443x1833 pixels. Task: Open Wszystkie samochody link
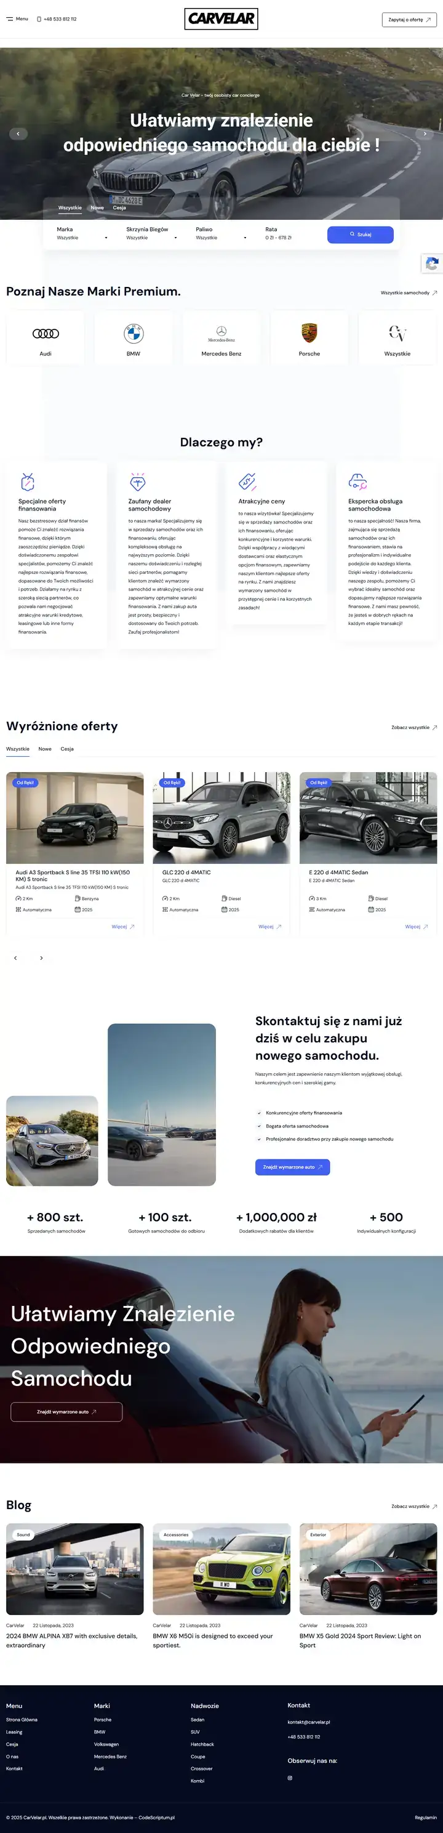tap(409, 292)
